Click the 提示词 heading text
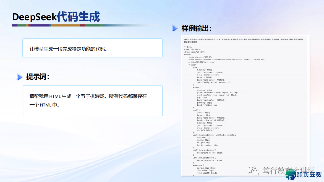The image size is (324, 182). coord(37,77)
